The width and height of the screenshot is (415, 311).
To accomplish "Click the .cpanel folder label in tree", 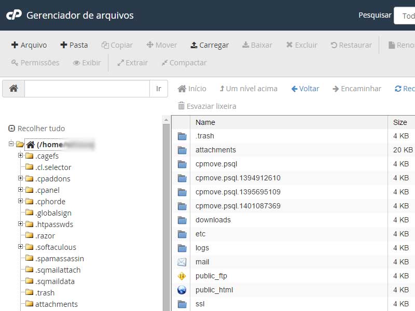I will pos(47,190).
